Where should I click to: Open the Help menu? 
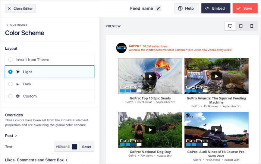(x=186, y=9)
